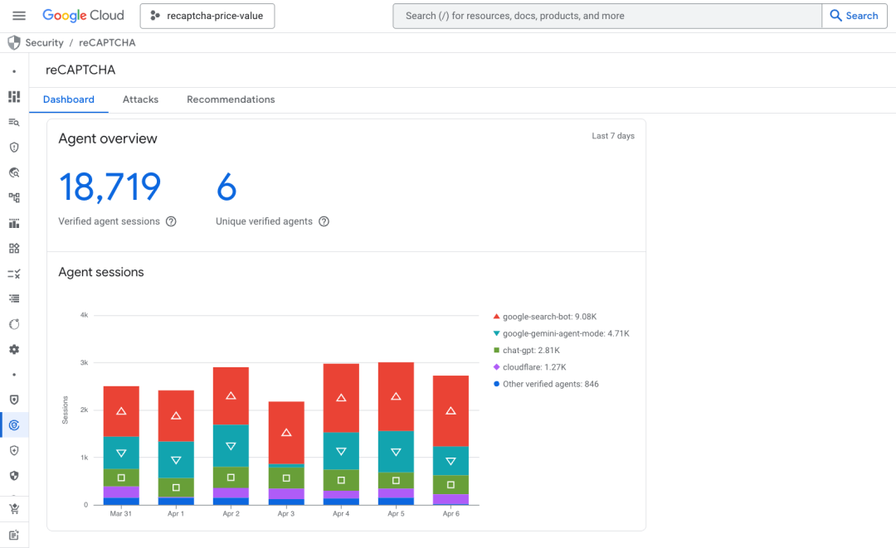Open the marketplace cart icon in sidebar
Image resolution: width=896 pixels, height=548 pixels.
[14, 509]
